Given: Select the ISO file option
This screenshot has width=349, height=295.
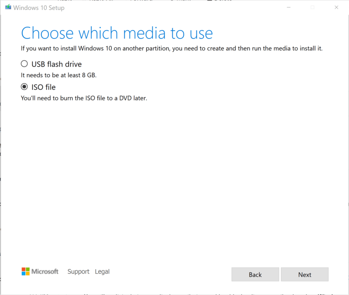Looking at the screenshot, I should pyautogui.click(x=24, y=86).
